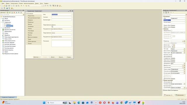The image size is (187, 105).
Task: Expand the Общие tree node
Action: 1,19
